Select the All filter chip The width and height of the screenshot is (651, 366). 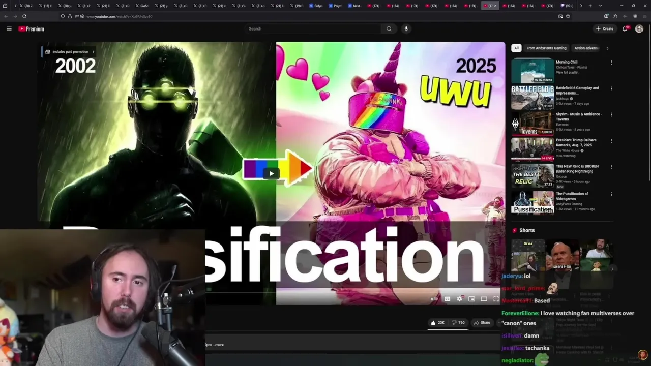(x=516, y=48)
